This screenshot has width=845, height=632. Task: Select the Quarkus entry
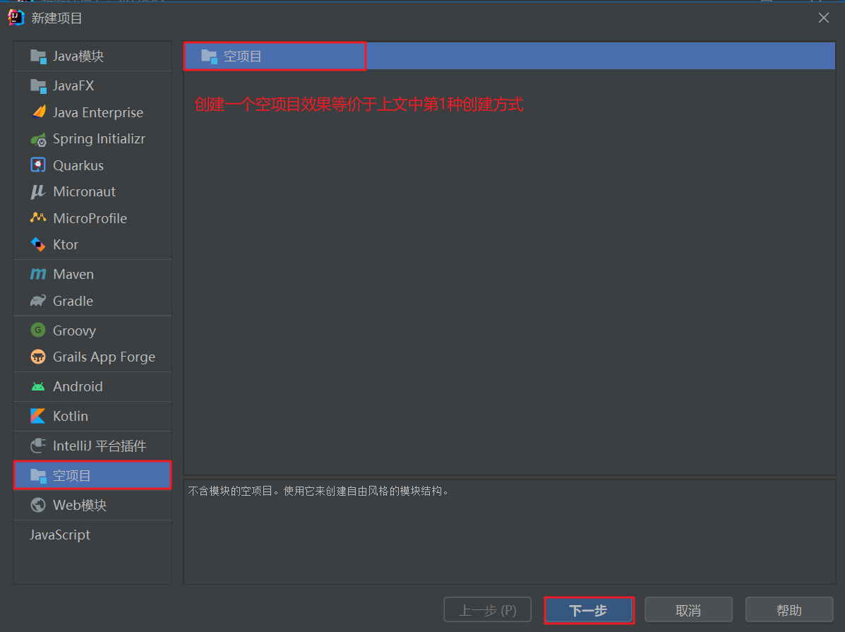click(x=92, y=165)
